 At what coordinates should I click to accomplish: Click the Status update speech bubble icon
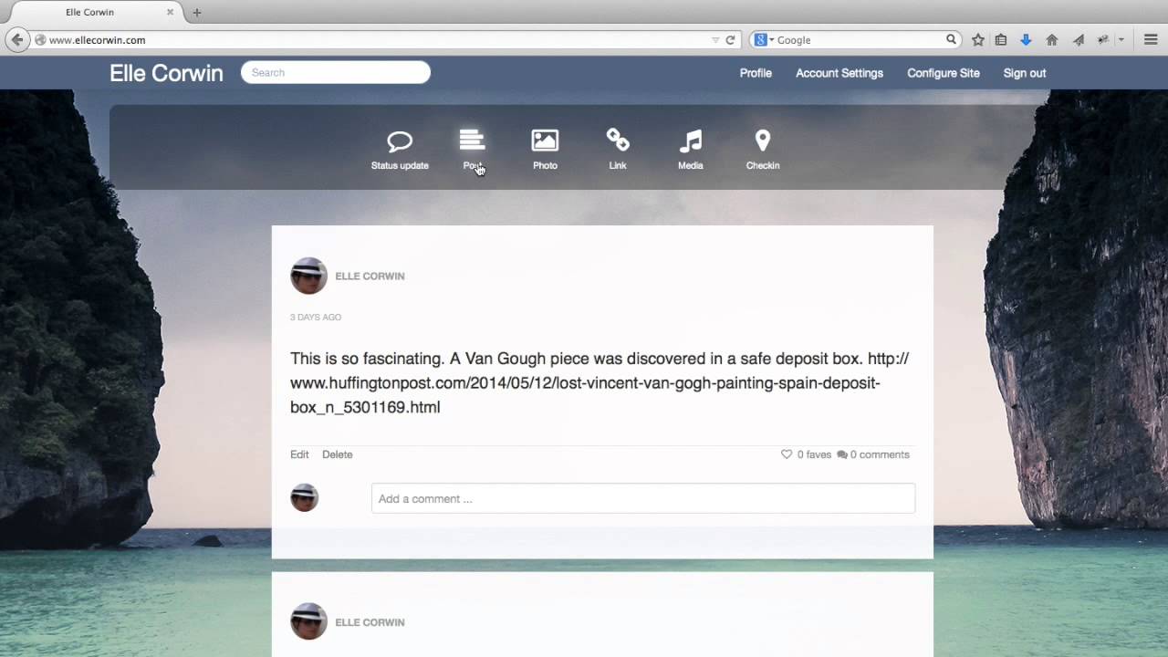(x=400, y=141)
